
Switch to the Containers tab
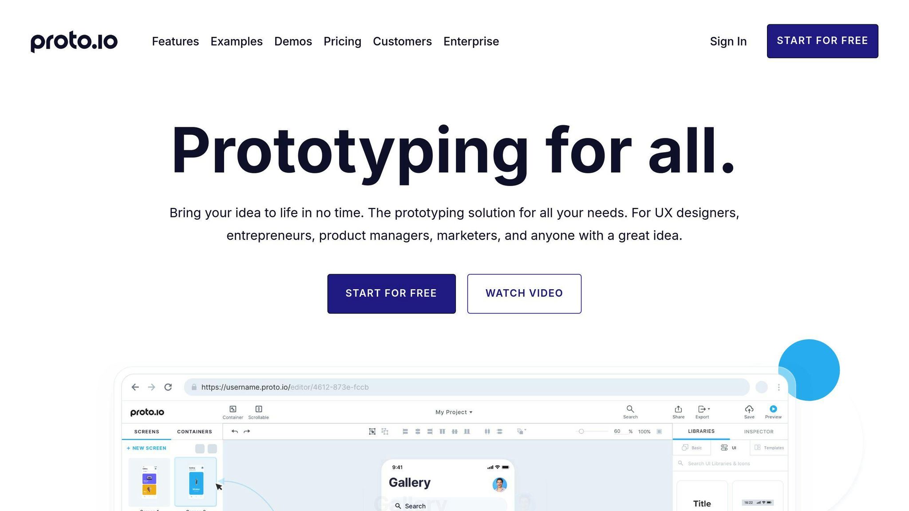[x=194, y=431]
